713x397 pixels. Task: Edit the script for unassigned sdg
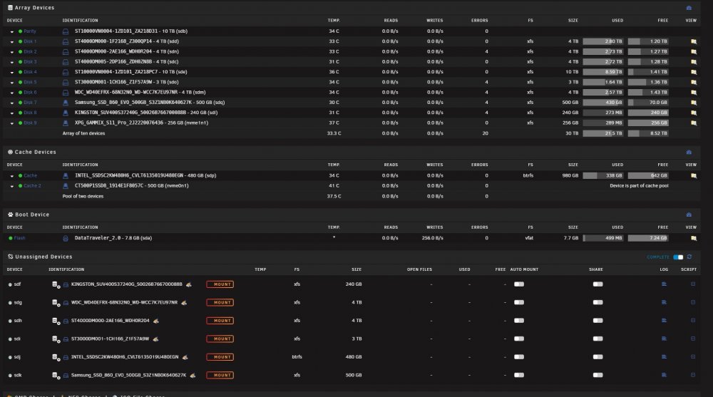tap(693, 302)
